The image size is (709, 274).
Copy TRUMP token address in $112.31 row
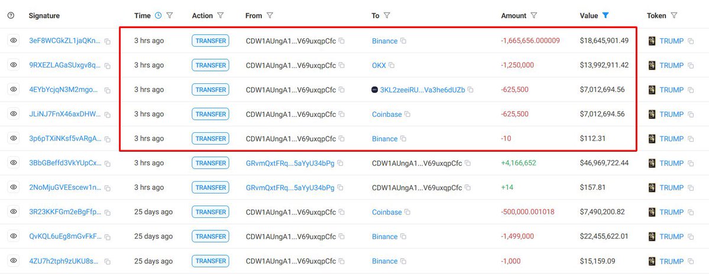[x=691, y=139]
